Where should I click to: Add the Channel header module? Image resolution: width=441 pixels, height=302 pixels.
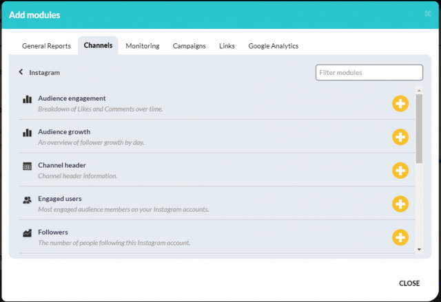400,171
